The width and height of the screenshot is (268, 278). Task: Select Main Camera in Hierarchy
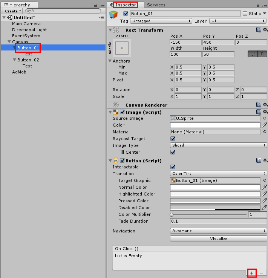[26, 24]
